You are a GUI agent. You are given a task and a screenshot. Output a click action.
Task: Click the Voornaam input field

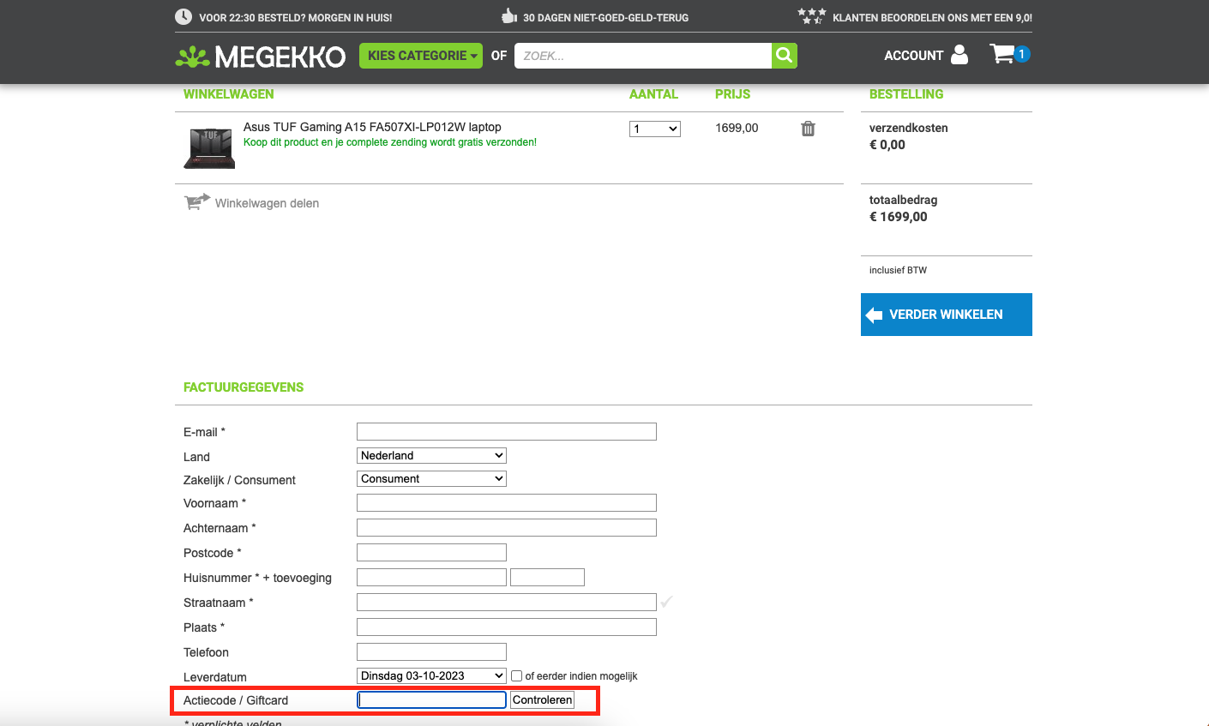[507, 502]
